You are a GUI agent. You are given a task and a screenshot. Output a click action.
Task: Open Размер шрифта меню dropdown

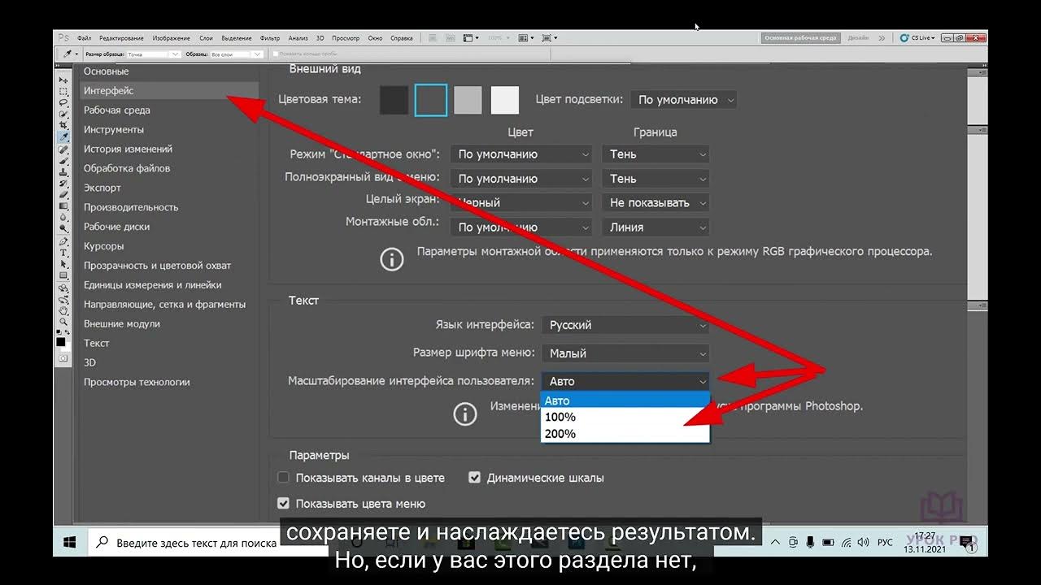[625, 353]
